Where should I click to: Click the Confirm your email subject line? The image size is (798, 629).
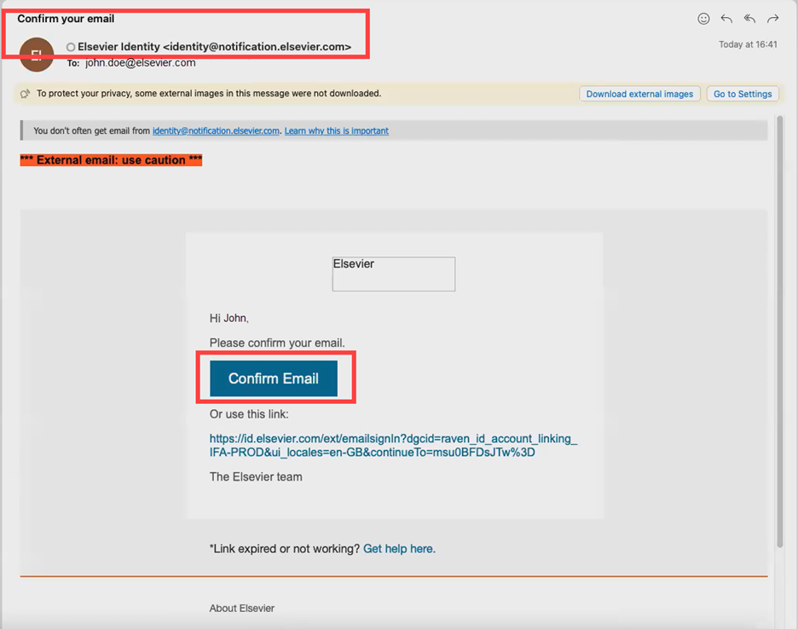[66, 19]
